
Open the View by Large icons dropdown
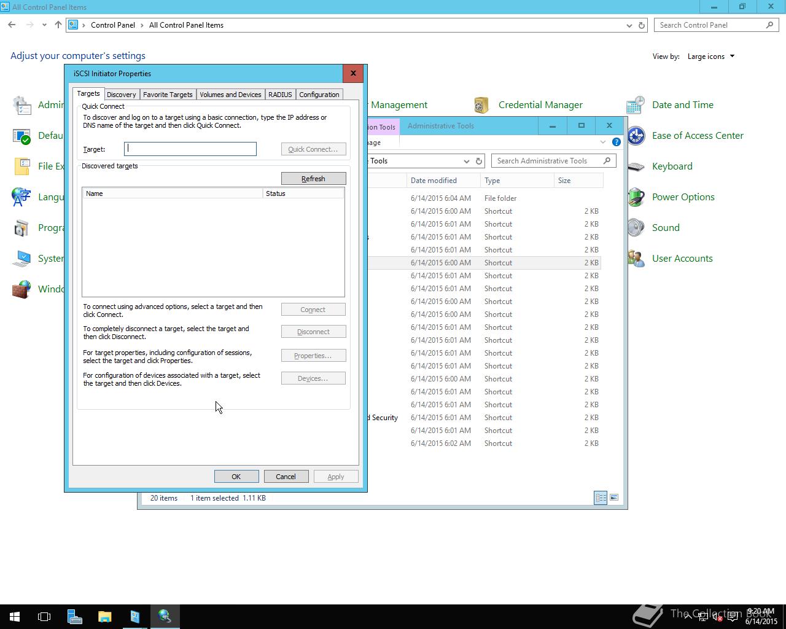(711, 57)
